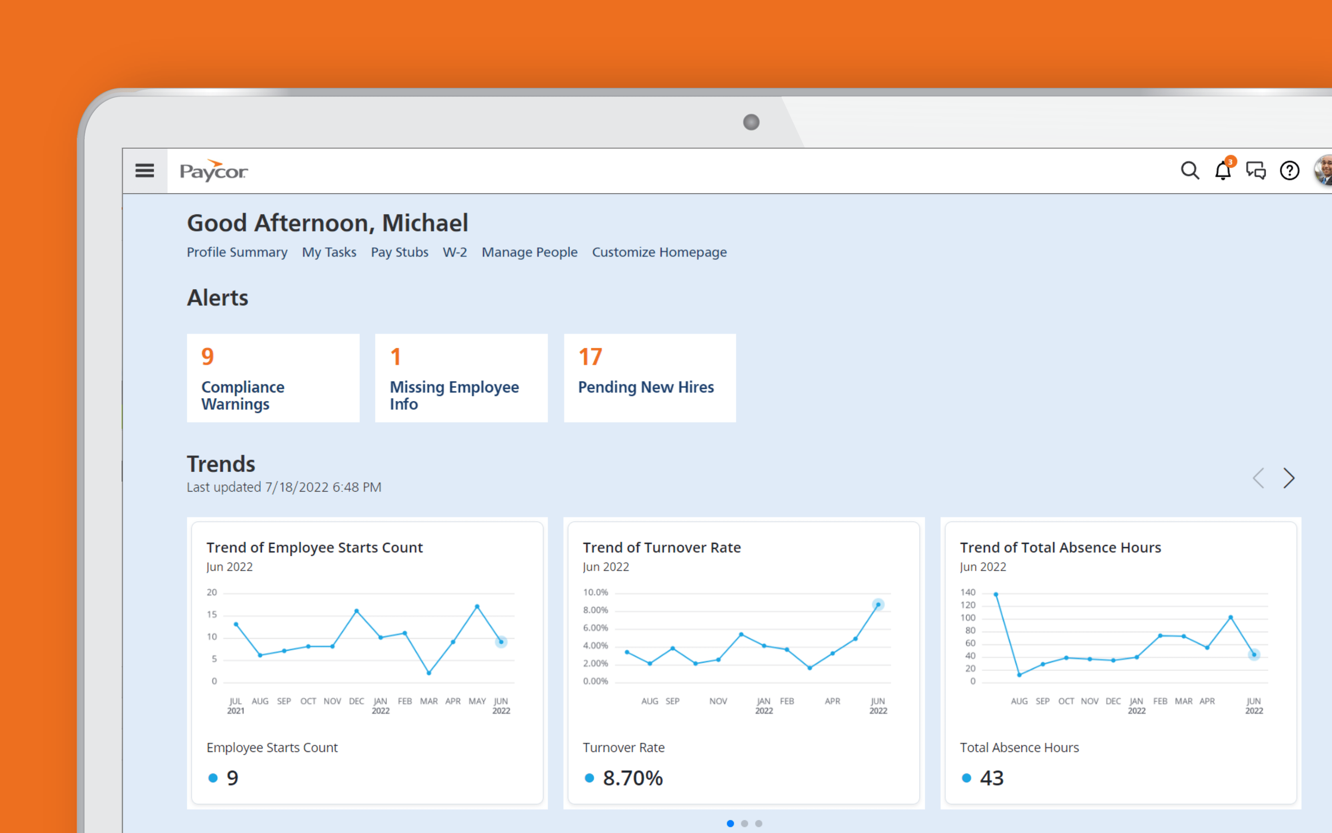Click highlighted JUN 2022 point on Turnover Rate chart
The image size is (1332, 833).
pyautogui.click(x=878, y=605)
